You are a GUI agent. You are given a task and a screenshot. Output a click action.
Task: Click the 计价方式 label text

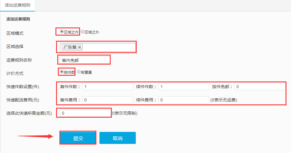click(15, 73)
